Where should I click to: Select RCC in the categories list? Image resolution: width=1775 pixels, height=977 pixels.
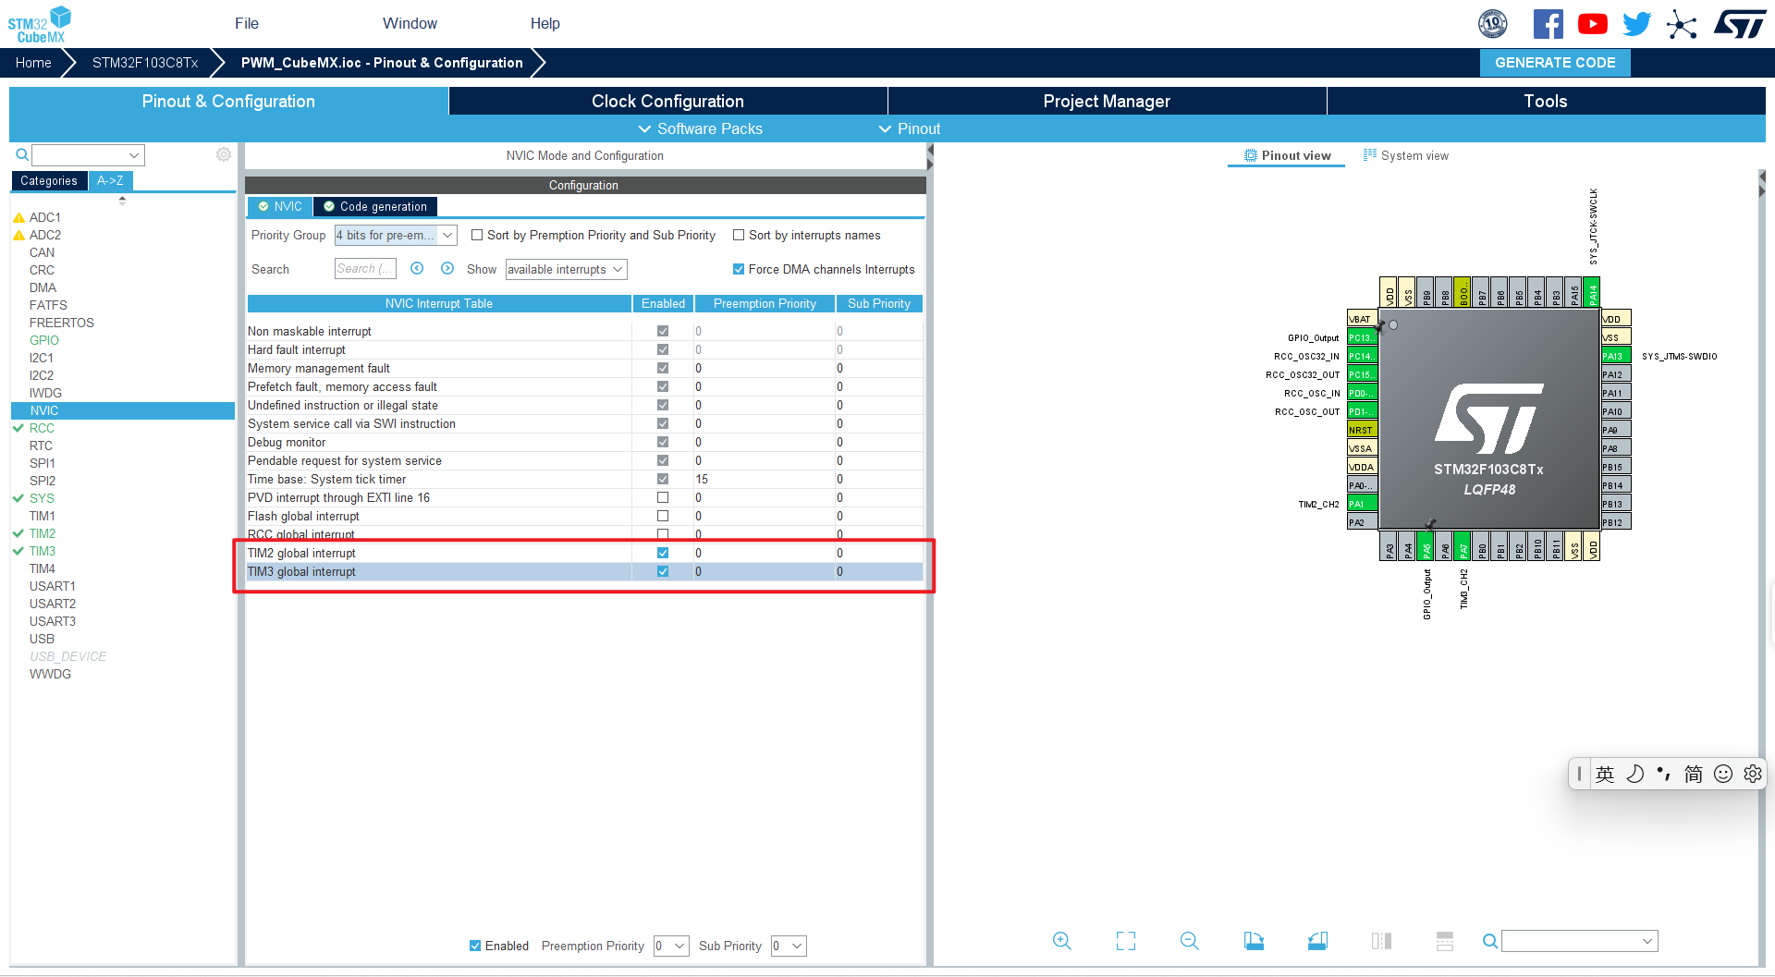coord(42,428)
